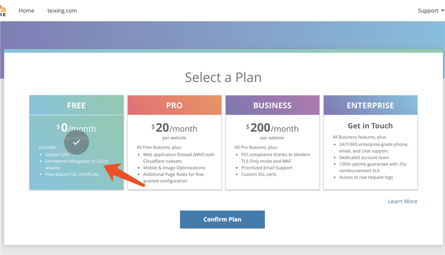
Task: Click the Support dropdown arrow
Action: 442,11
